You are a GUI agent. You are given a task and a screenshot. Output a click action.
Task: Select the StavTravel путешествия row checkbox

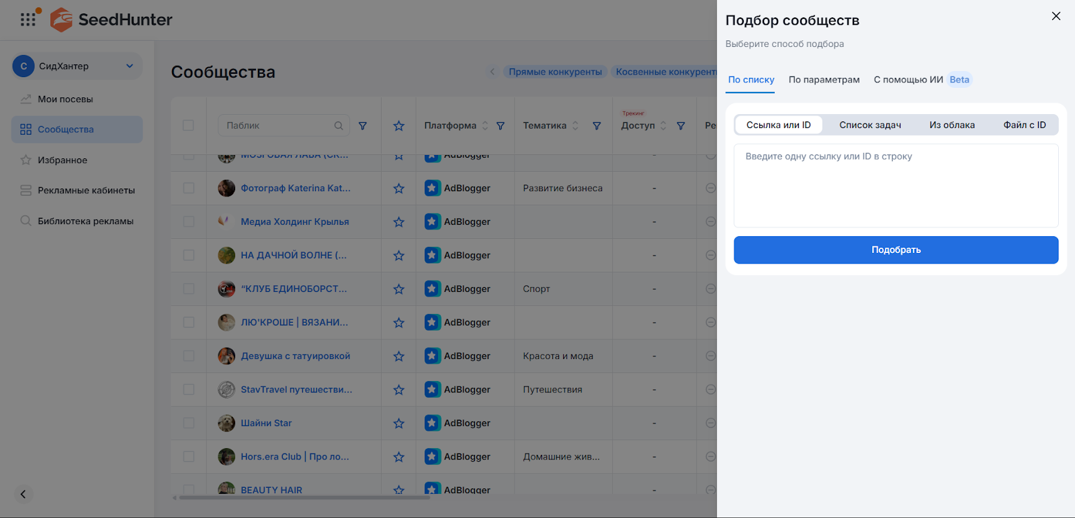[x=189, y=390]
